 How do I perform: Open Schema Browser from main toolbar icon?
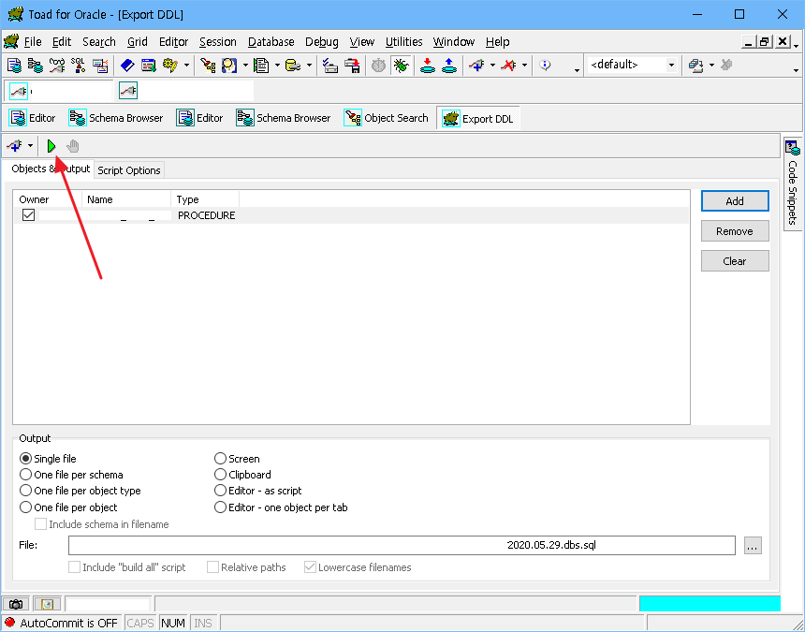pyautogui.click(x=35, y=66)
